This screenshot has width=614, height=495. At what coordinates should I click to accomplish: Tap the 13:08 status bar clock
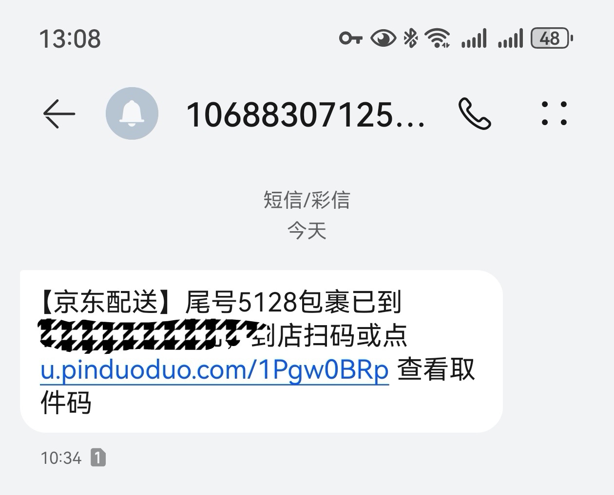pyautogui.click(x=70, y=39)
